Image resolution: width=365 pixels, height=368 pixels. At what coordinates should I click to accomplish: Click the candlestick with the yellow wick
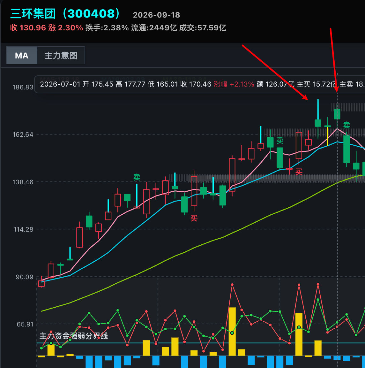(x=327, y=132)
